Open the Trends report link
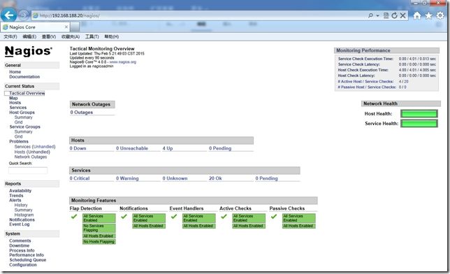Image resolution: width=450 pixels, height=274 pixels. (16, 196)
